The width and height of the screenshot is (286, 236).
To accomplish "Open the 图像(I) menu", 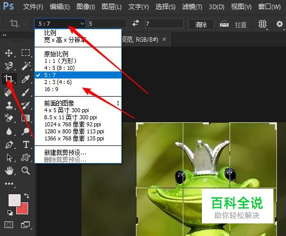I will point(86,7).
